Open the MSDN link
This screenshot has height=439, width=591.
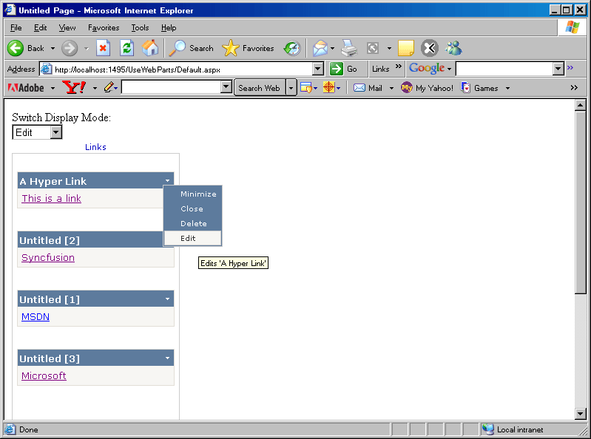pos(36,317)
